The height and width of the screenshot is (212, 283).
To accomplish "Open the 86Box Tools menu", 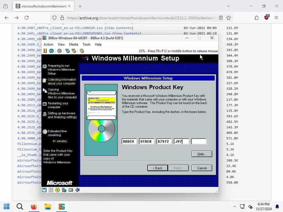I will pyautogui.click(x=87, y=44).
